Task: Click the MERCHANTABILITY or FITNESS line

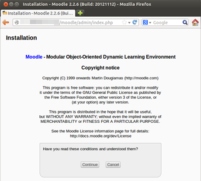Action: click(100, 121)
